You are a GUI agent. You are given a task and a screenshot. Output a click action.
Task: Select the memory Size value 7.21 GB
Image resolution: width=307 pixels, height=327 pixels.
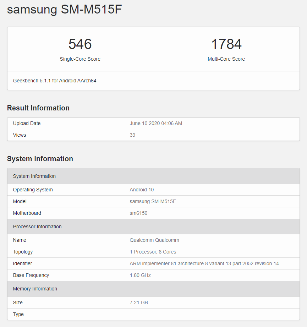point(139,303)
